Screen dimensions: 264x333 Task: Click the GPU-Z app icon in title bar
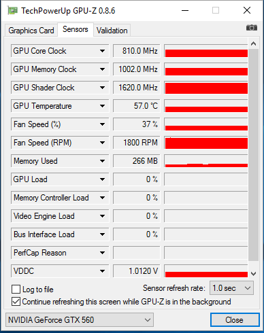[12, 10]
